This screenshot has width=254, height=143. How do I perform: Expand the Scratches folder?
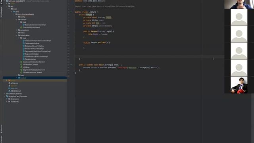click(7, 102)
